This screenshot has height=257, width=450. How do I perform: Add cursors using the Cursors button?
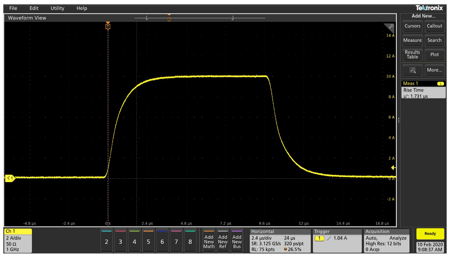tap(412, 26)
